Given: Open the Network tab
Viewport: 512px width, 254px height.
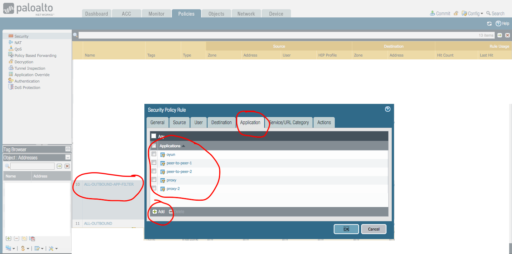Looking at the screenshot, I should click(x=246, y=13).
